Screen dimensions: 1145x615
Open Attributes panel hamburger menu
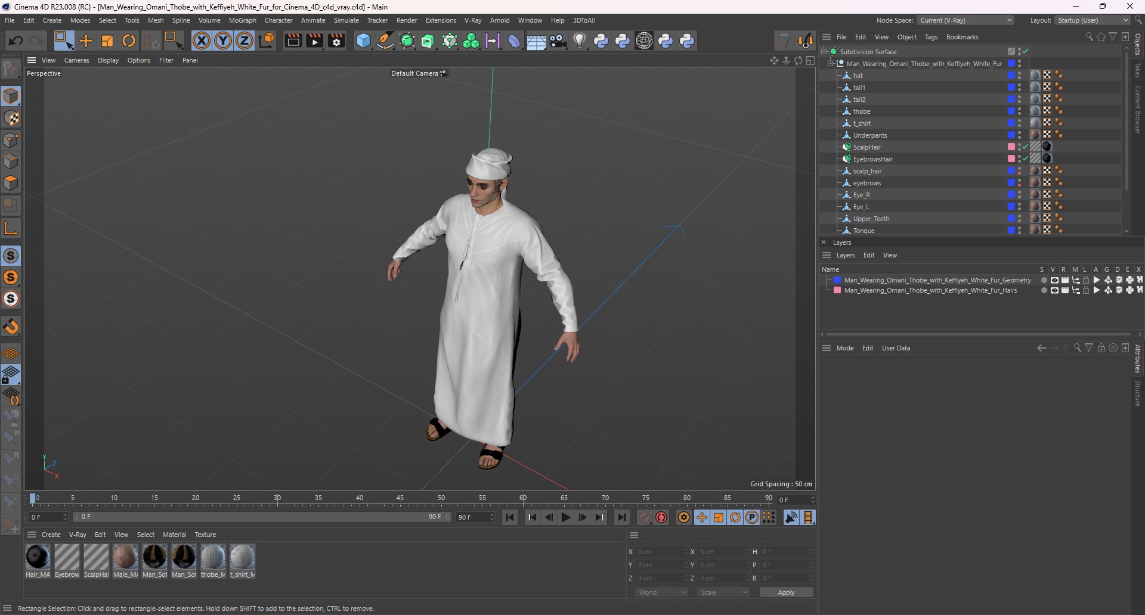(827, 348)
